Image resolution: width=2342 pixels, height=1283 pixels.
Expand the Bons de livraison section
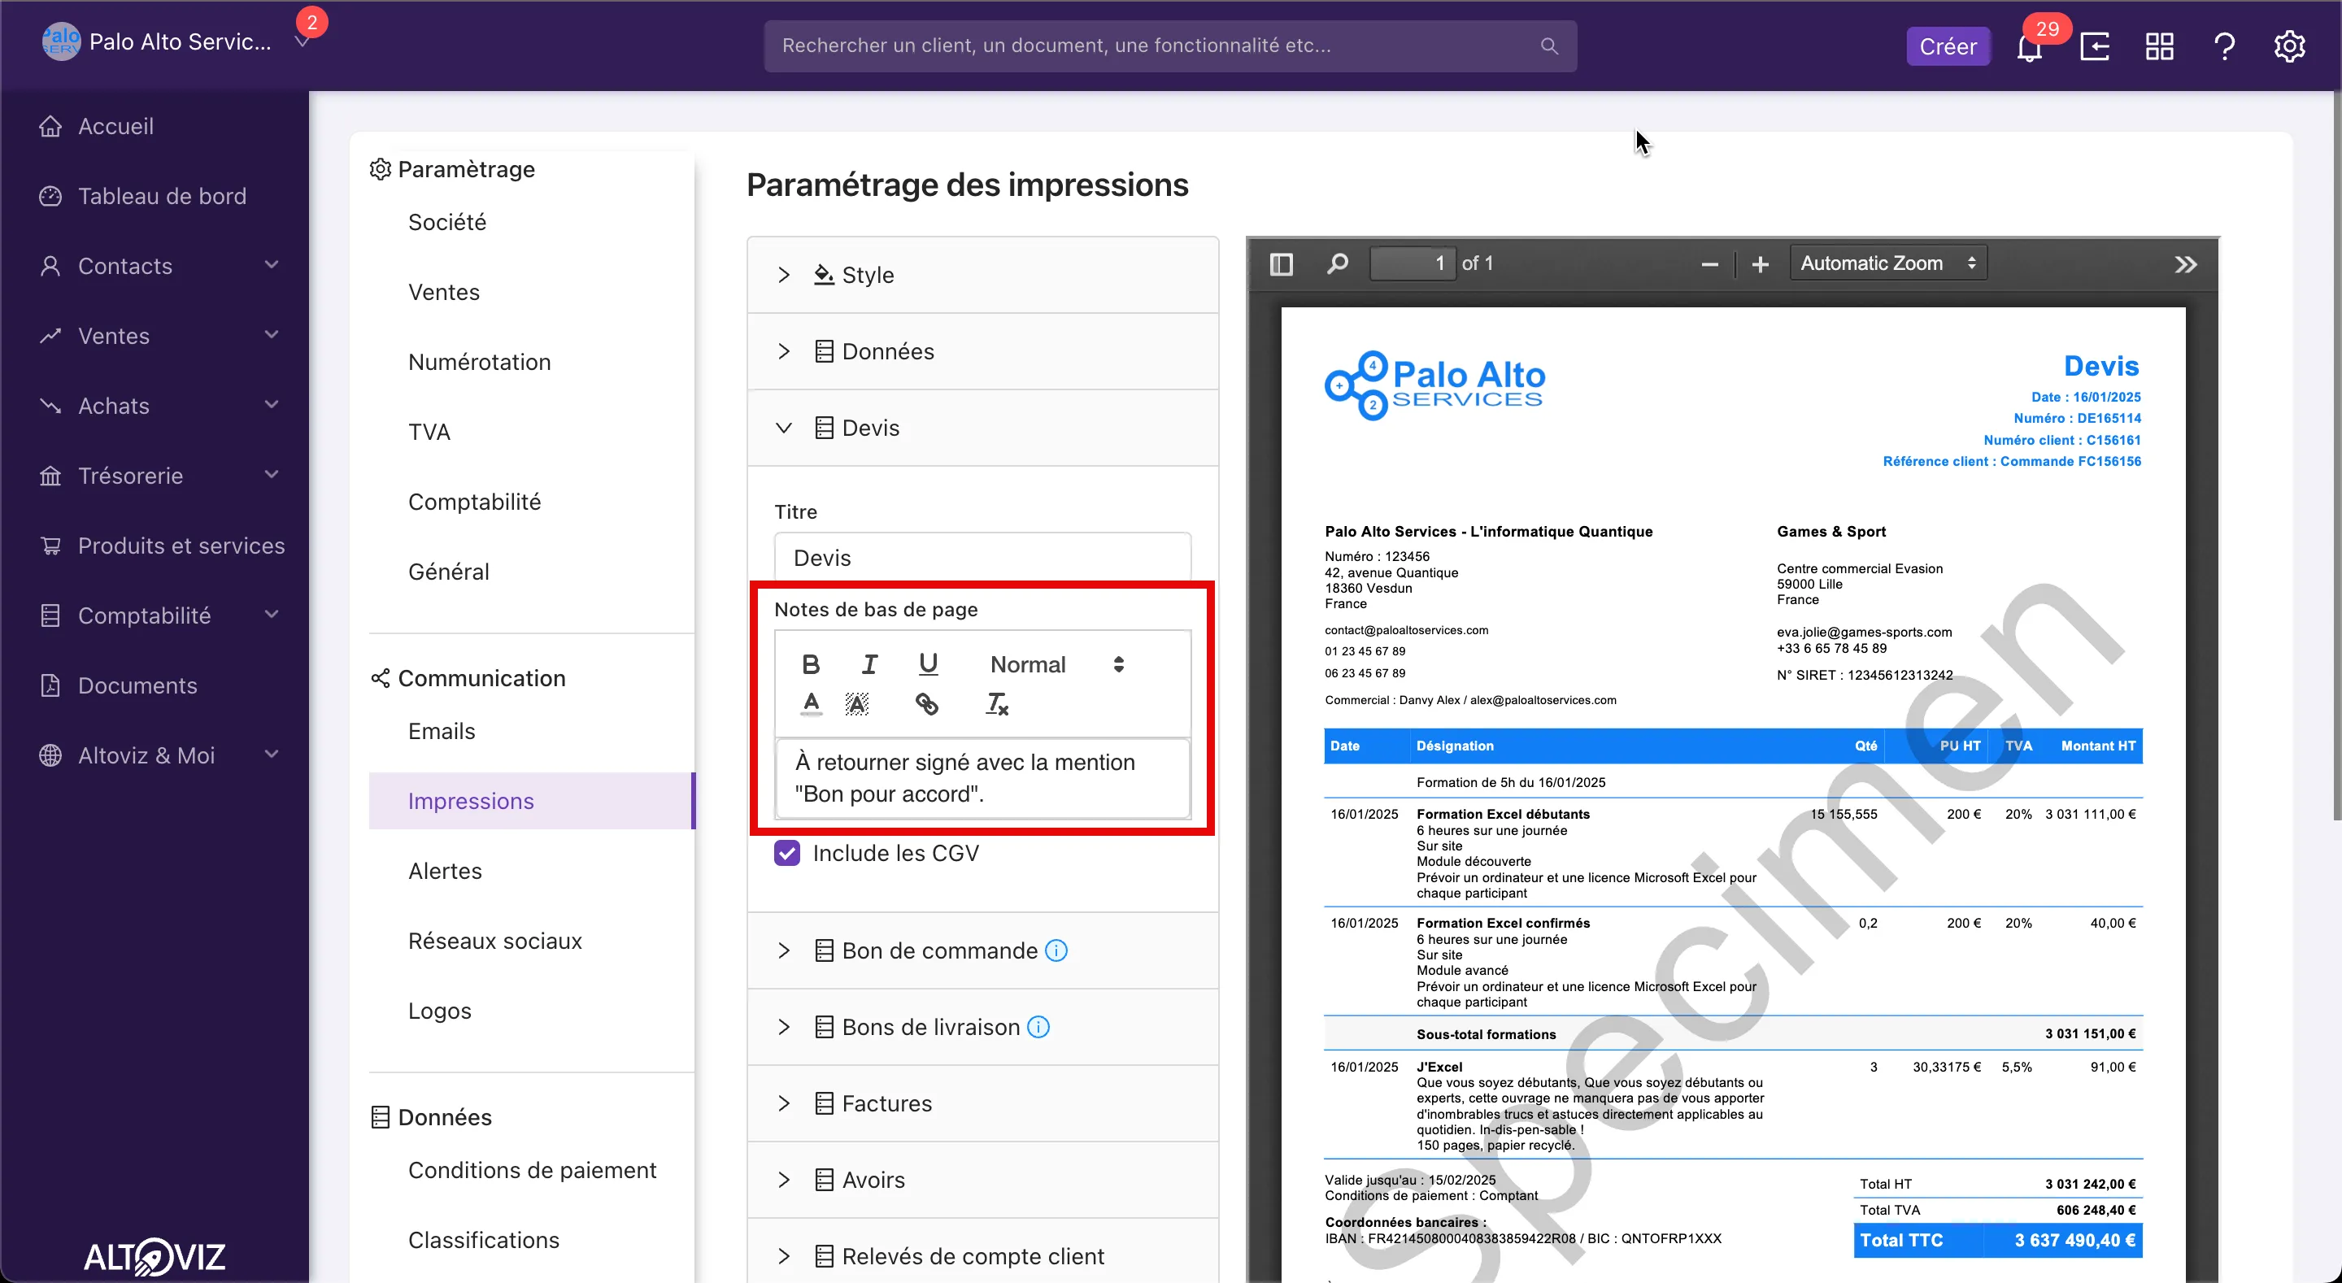pyautogui.click(x=983, y=1028)
